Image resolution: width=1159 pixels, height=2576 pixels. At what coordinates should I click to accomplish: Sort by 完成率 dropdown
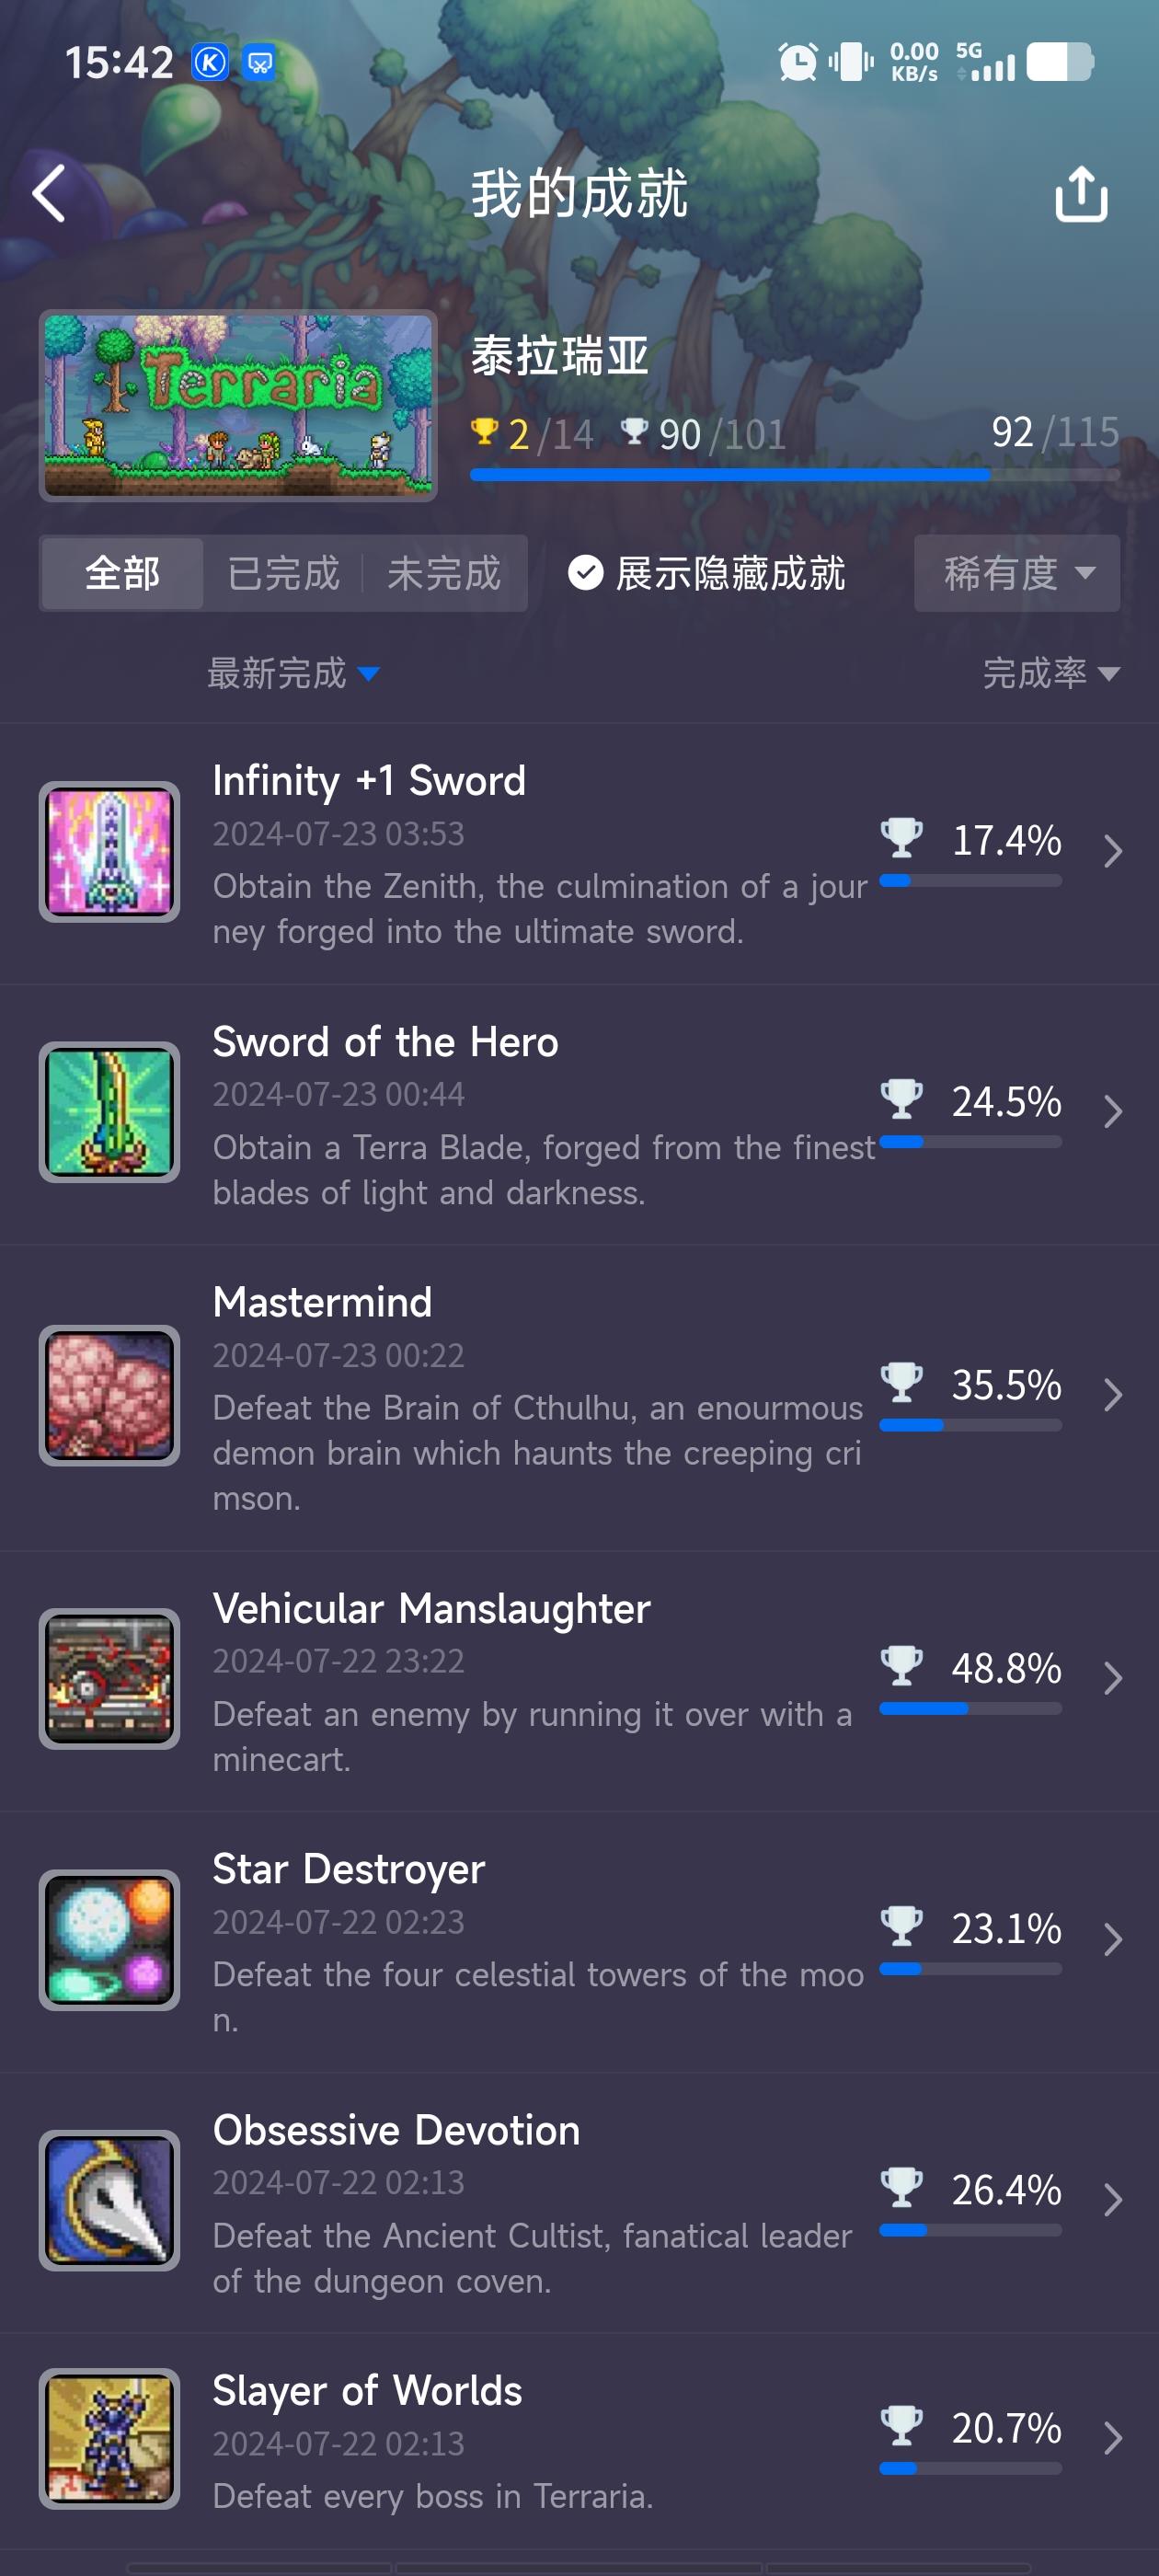click(x=1050, y=673)
